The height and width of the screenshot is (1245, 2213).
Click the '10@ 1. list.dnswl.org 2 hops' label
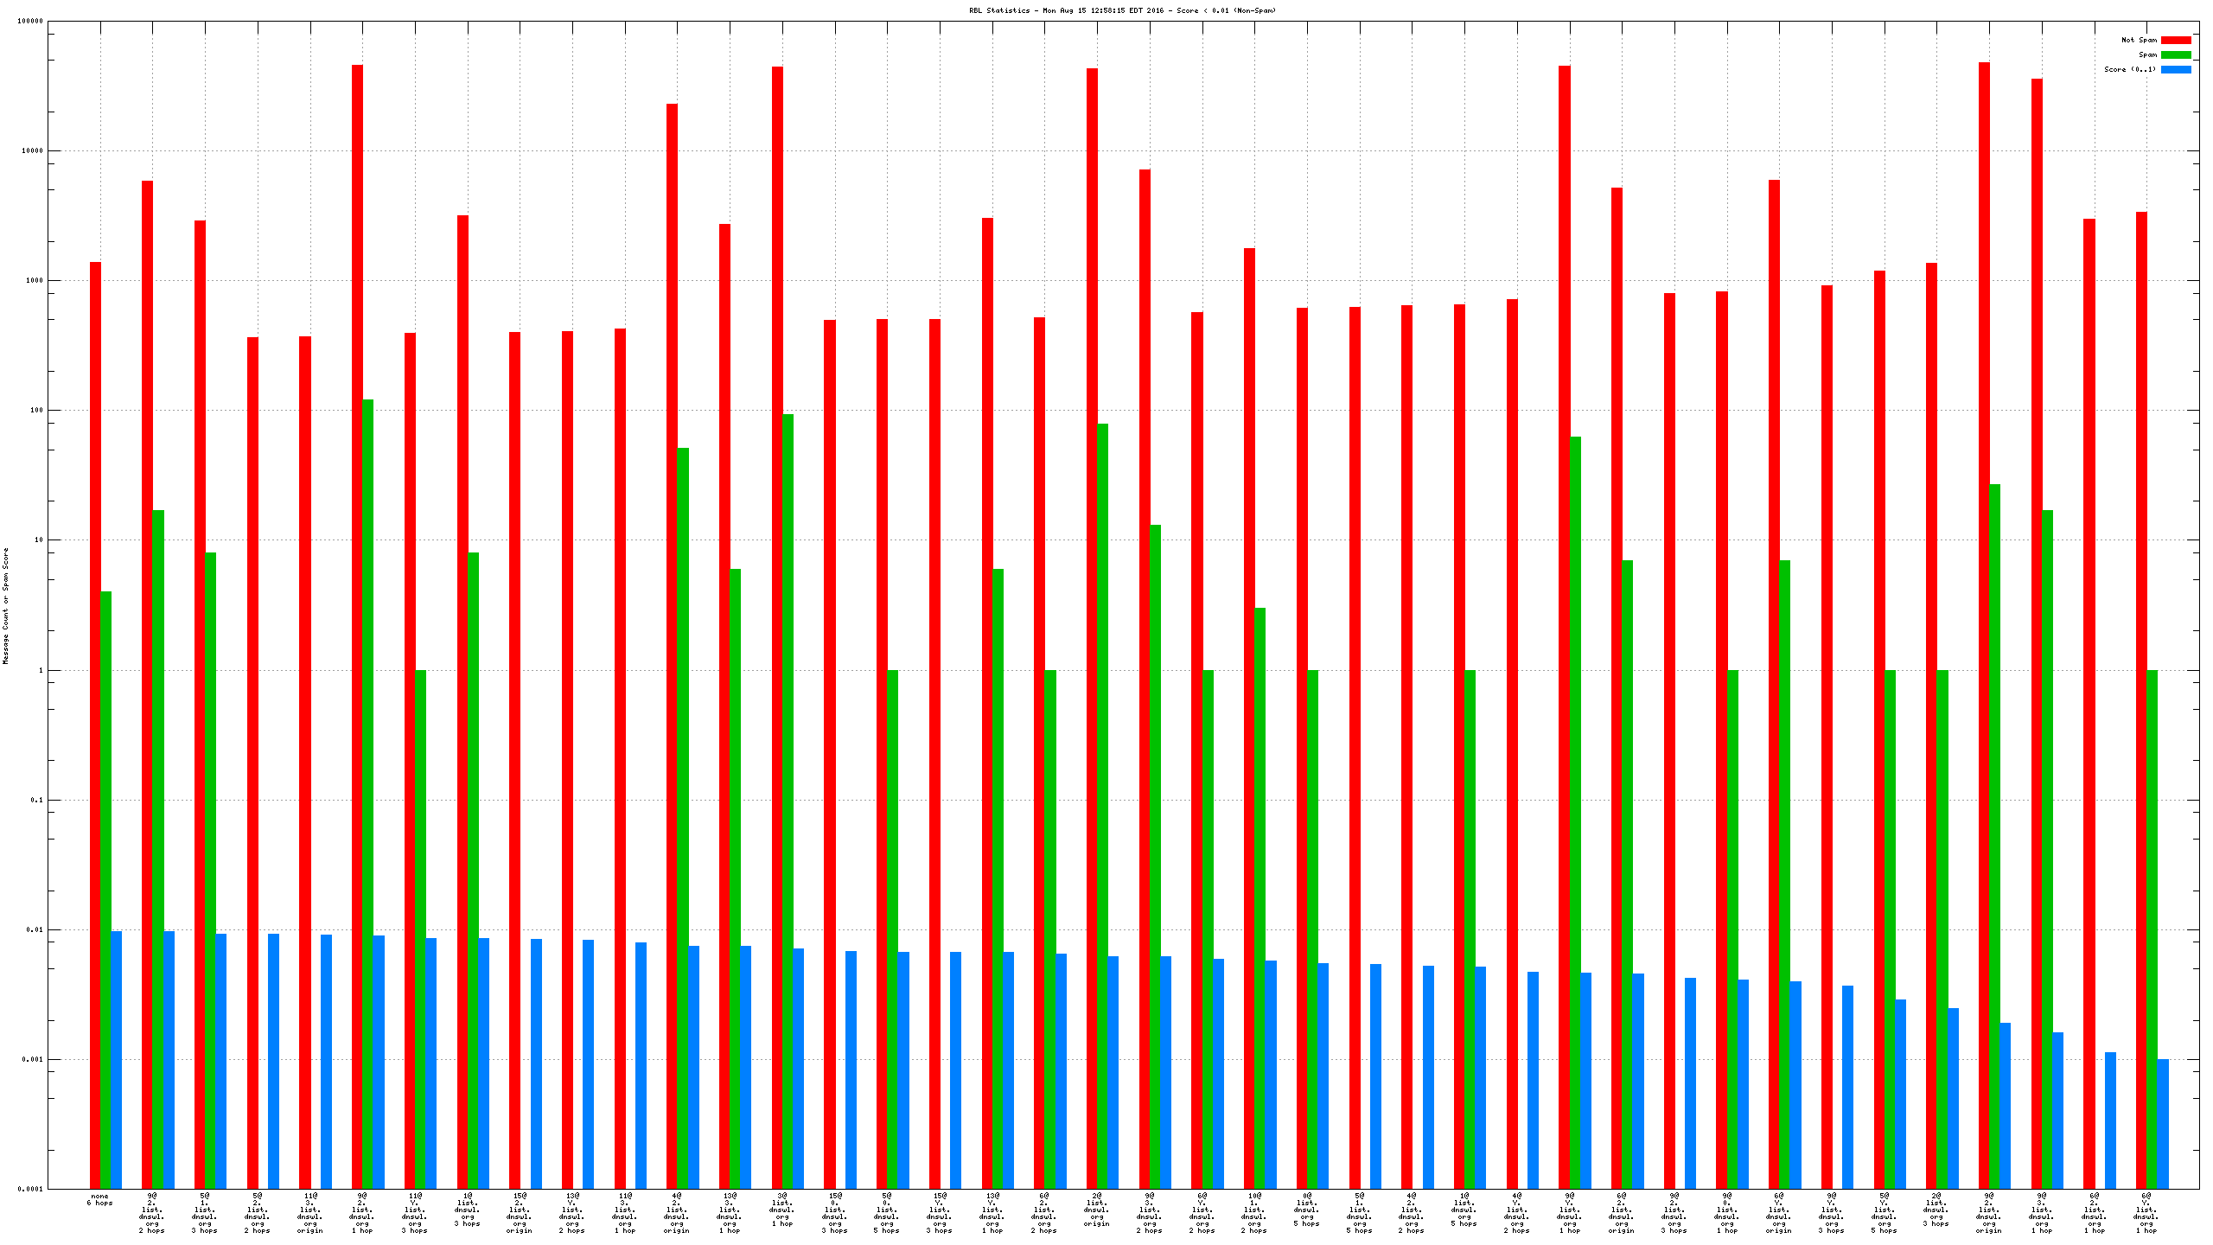1254,1213
